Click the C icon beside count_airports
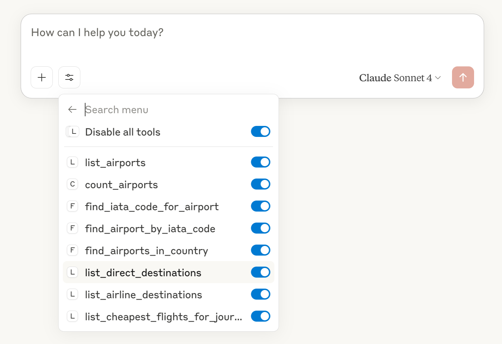 pos(72,184)
